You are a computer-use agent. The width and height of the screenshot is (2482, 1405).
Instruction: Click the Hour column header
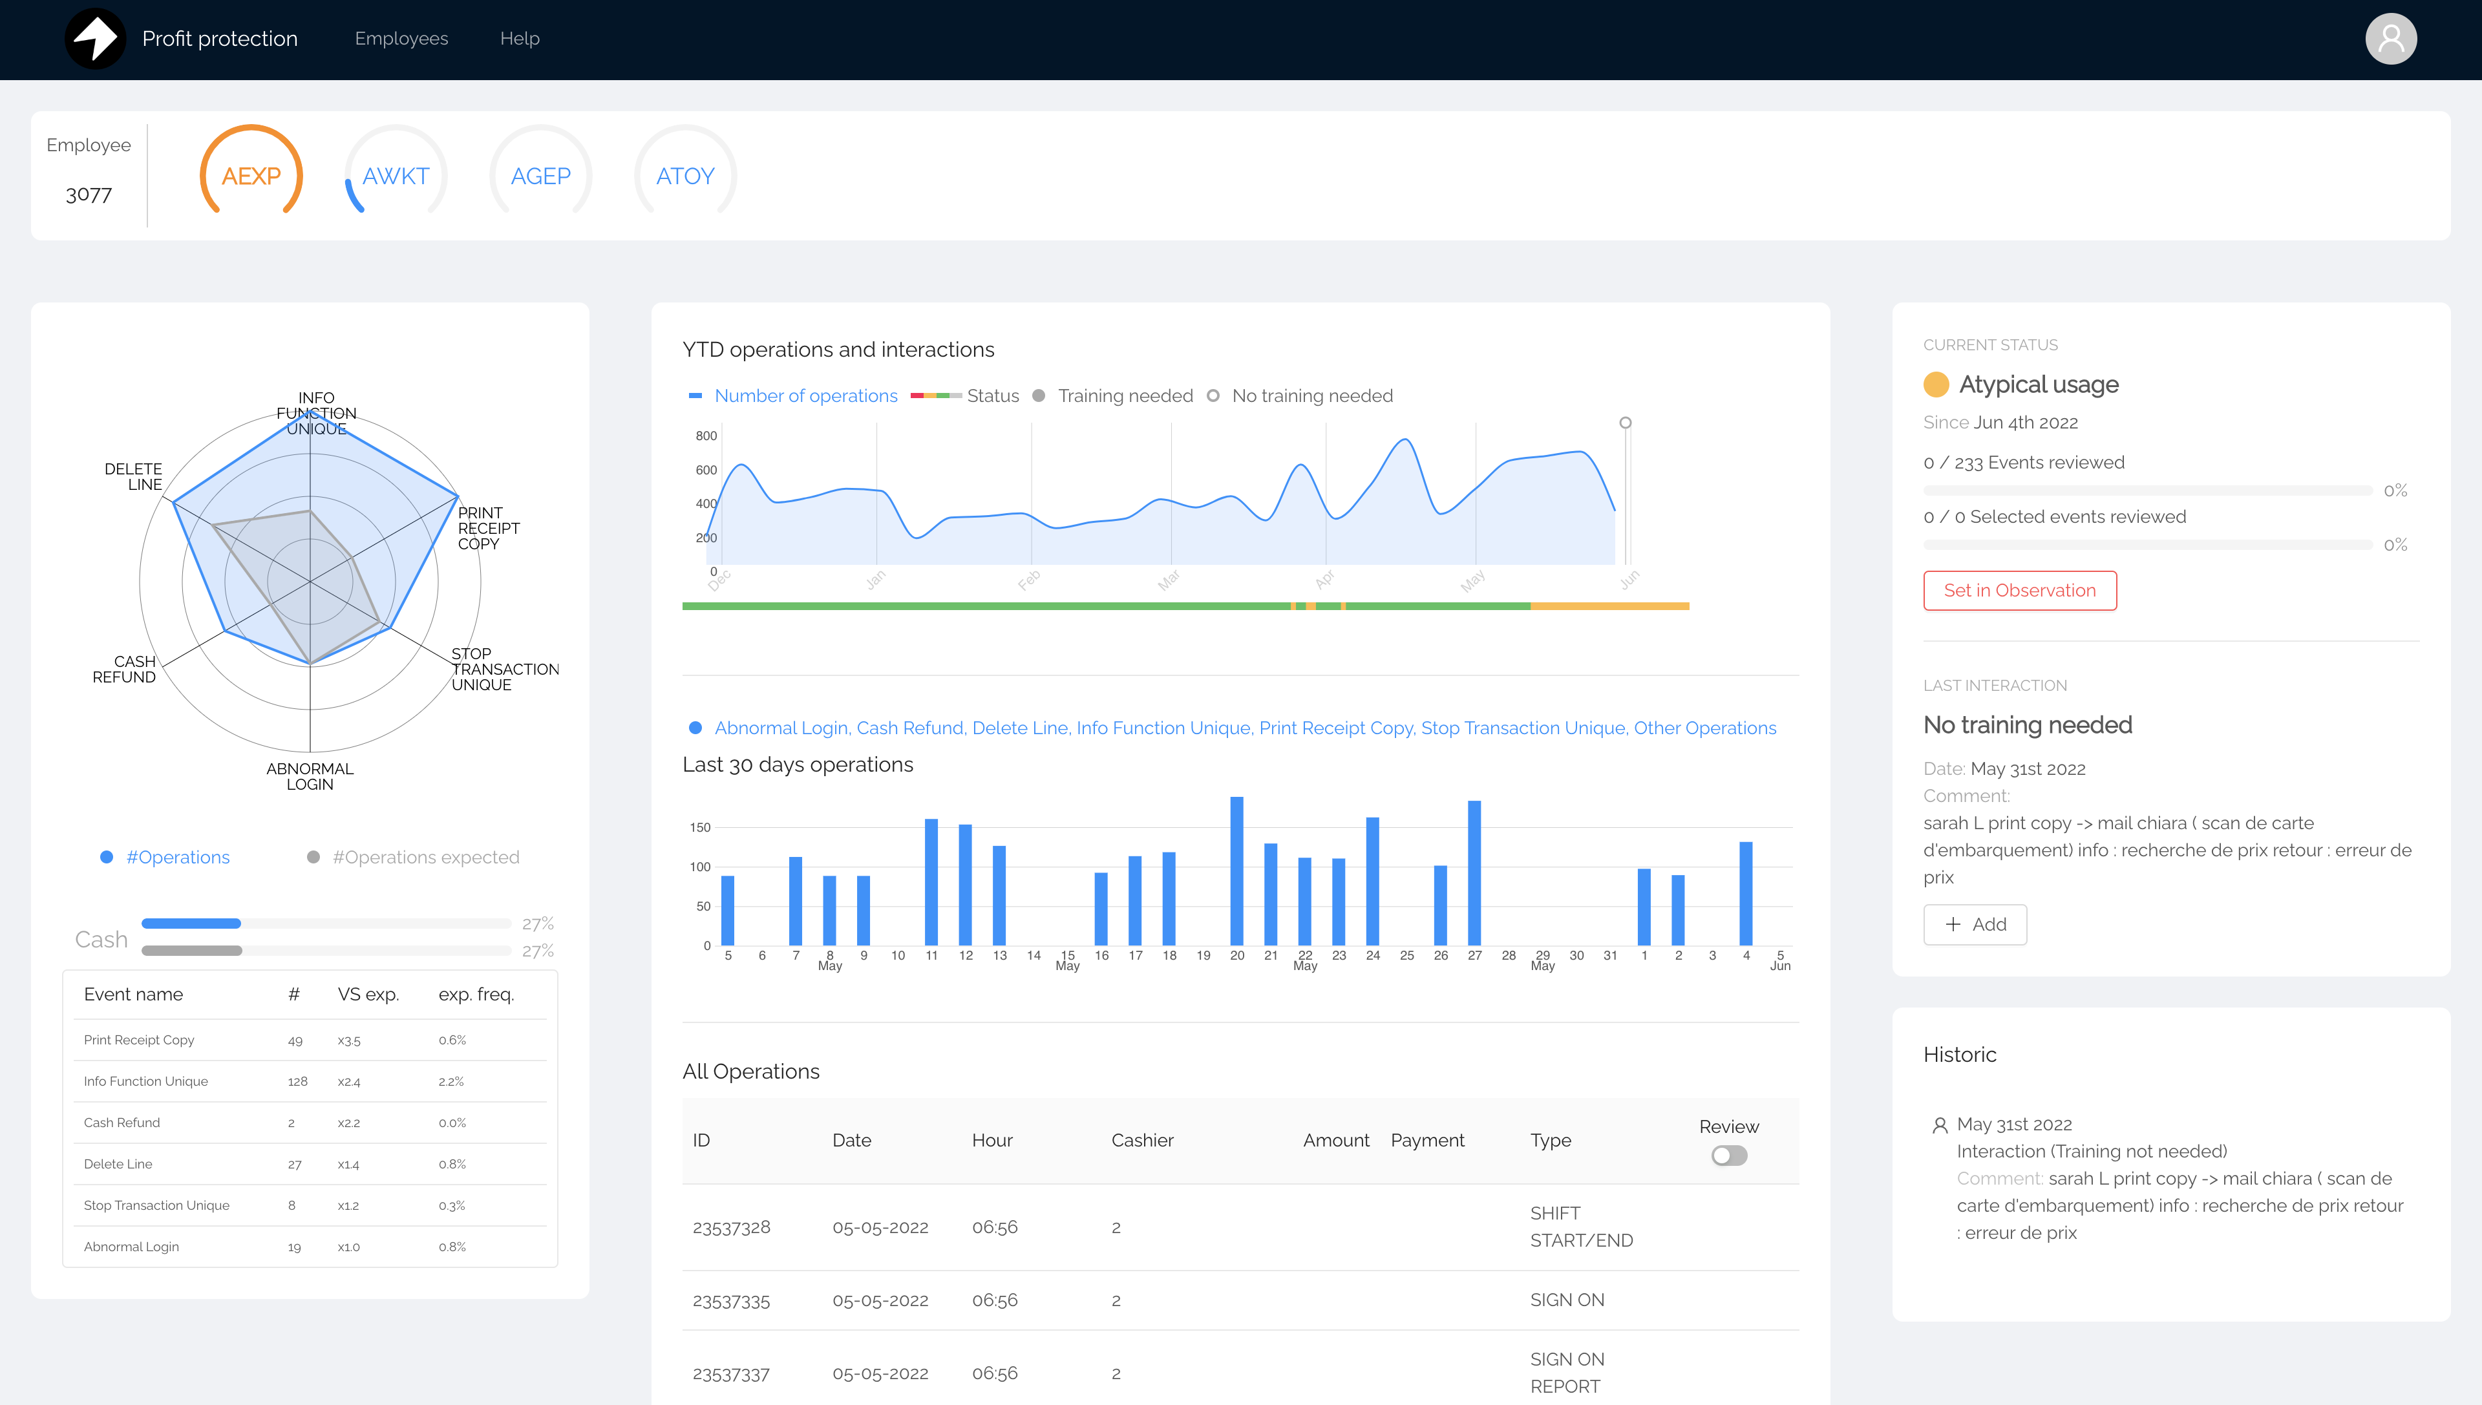coord(992,1141)
